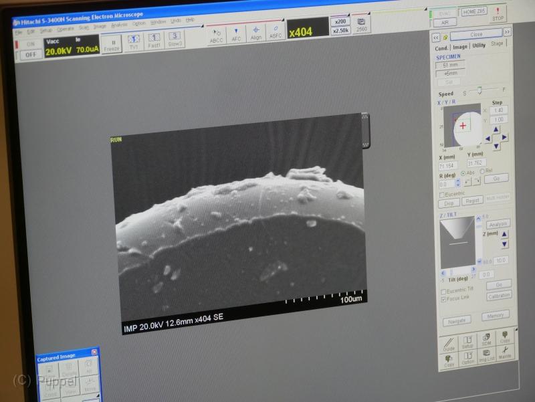The width and height of the screenshot is (535, 402).
Task: Click the AIR vent button
Action: [x=445, y=23]
